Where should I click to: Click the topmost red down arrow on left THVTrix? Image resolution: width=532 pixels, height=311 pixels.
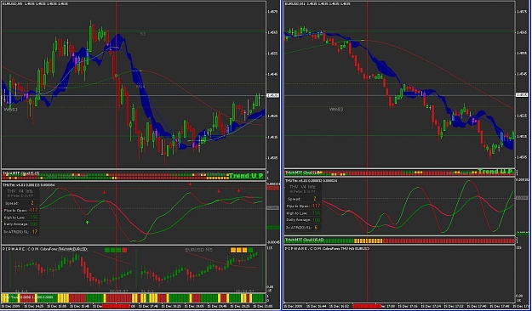pyautogui.click(x=190, y=184)
